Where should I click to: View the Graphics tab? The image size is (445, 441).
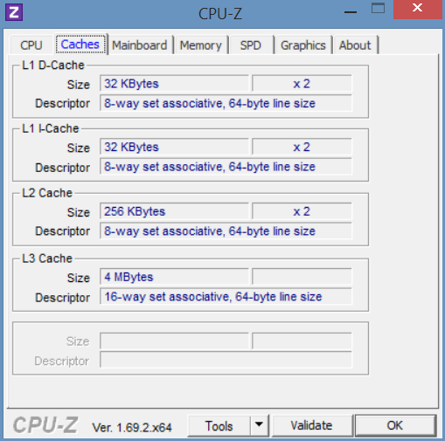[x=303, y=45]
